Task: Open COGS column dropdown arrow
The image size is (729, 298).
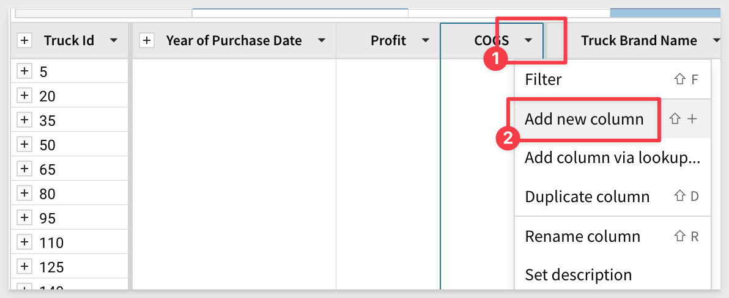Action: pyautogui.click(x=528, y=41)
